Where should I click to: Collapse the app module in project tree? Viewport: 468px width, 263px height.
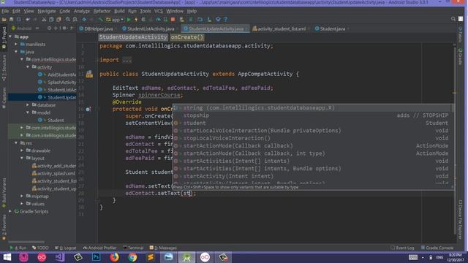pyautogui.click(x=11, y=37)
